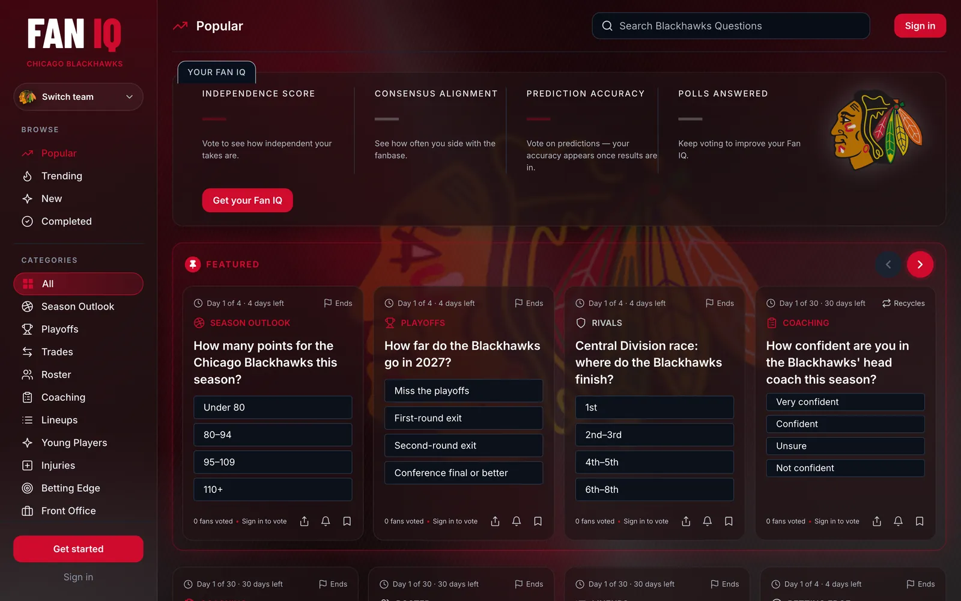This screenshot has height=601, width=961.
Task: Go to next featured questions
Action: click(x=920, y=264)
